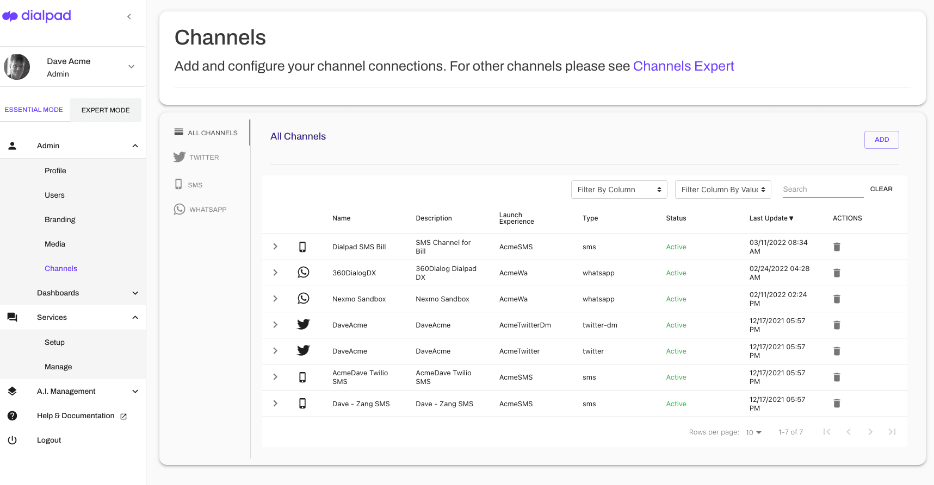Viewport: 934px width, 485px height.
Task: Click Dave Acme profile avatar
Action: tap(17, 67)
